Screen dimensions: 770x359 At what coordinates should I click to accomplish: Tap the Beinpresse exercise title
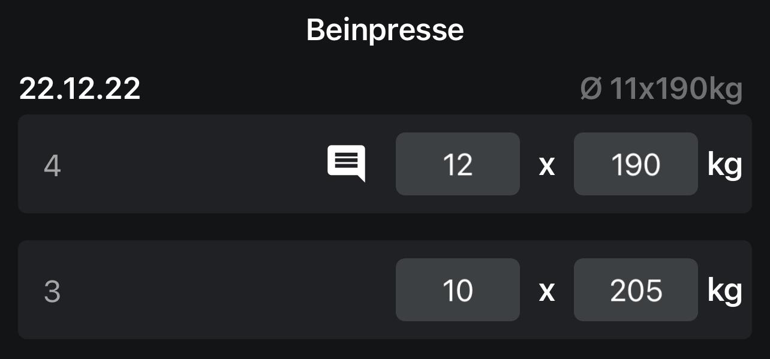click(385, 29)
